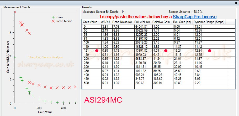Select full well value 9979.03
239x116 pixels.
pos(143,54)
